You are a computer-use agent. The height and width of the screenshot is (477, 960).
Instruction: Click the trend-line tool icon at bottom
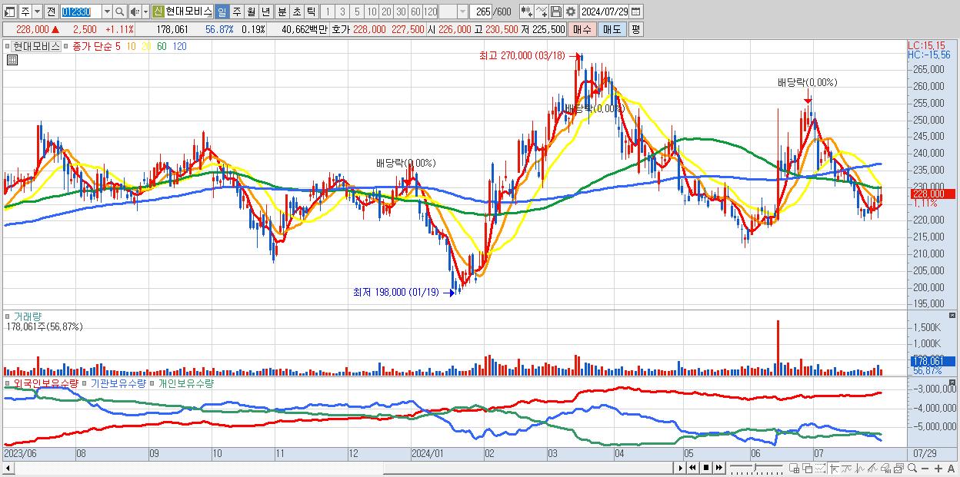click(846, 468)
